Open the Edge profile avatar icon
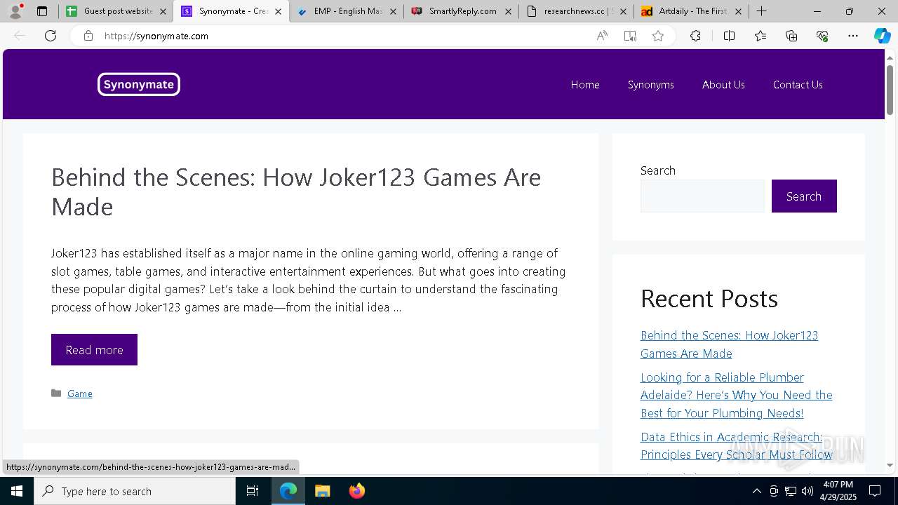Image resolution: width=898 pixels, height=505 pixels. click(15, 11)
